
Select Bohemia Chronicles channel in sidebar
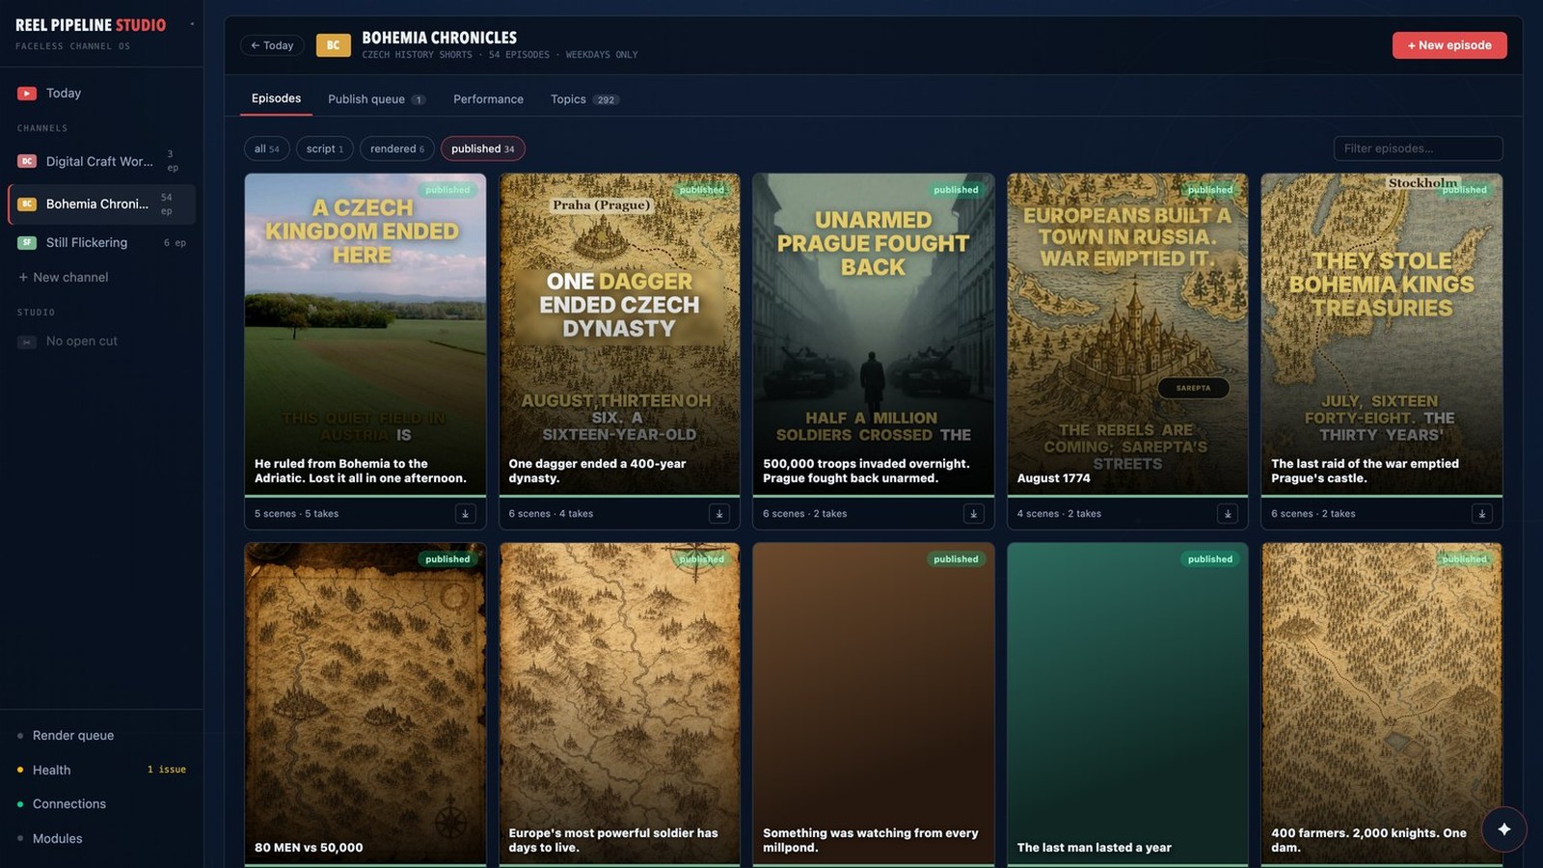coord(101,204)
